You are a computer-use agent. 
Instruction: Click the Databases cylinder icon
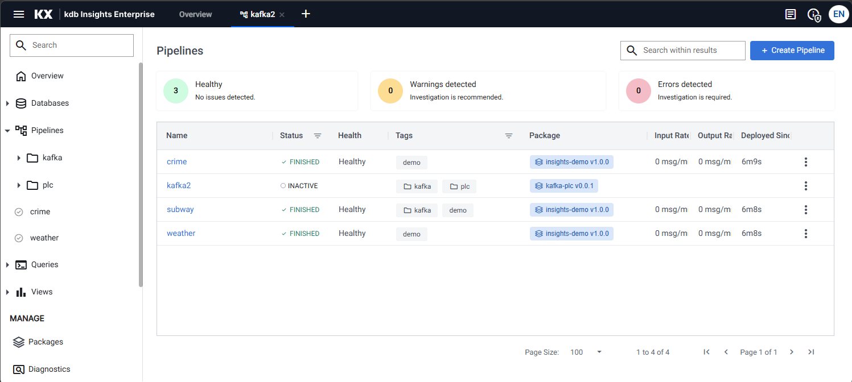click(x=21, y=103)
